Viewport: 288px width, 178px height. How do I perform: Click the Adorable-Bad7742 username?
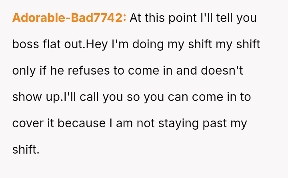[x=69, y=18]
